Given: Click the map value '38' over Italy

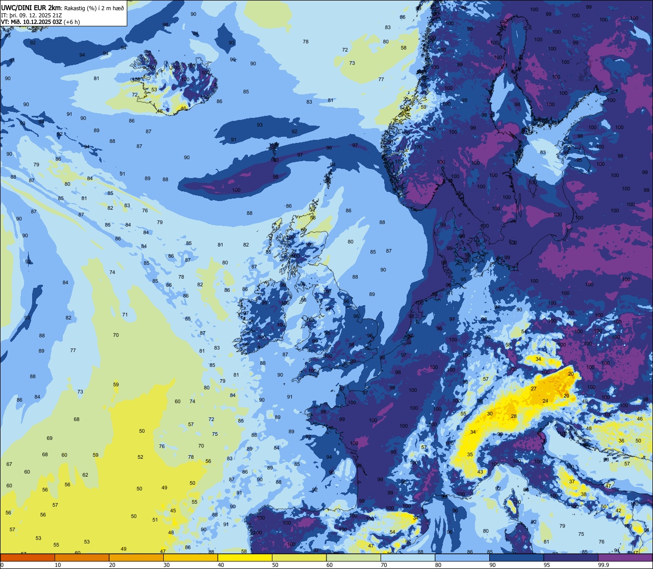Looking at the screenshot, I should click(x=584, y=494).
